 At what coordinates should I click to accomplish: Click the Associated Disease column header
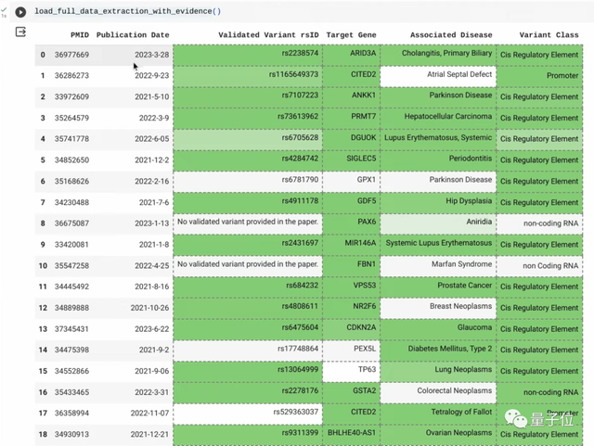(x=451, y=35)
